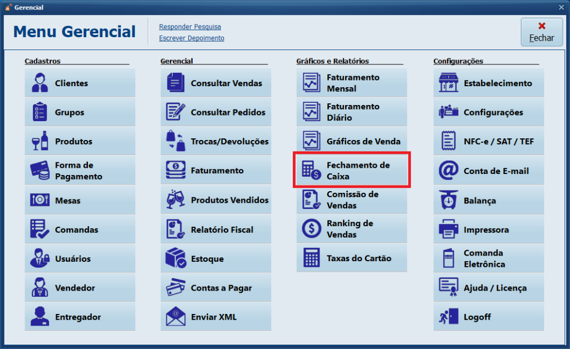Screen dimensions: 570x349
Task: Close the Gerencial window with X
Action: pos(561,7)
